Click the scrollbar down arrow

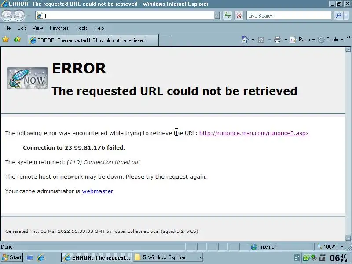(x=348, y=238)
